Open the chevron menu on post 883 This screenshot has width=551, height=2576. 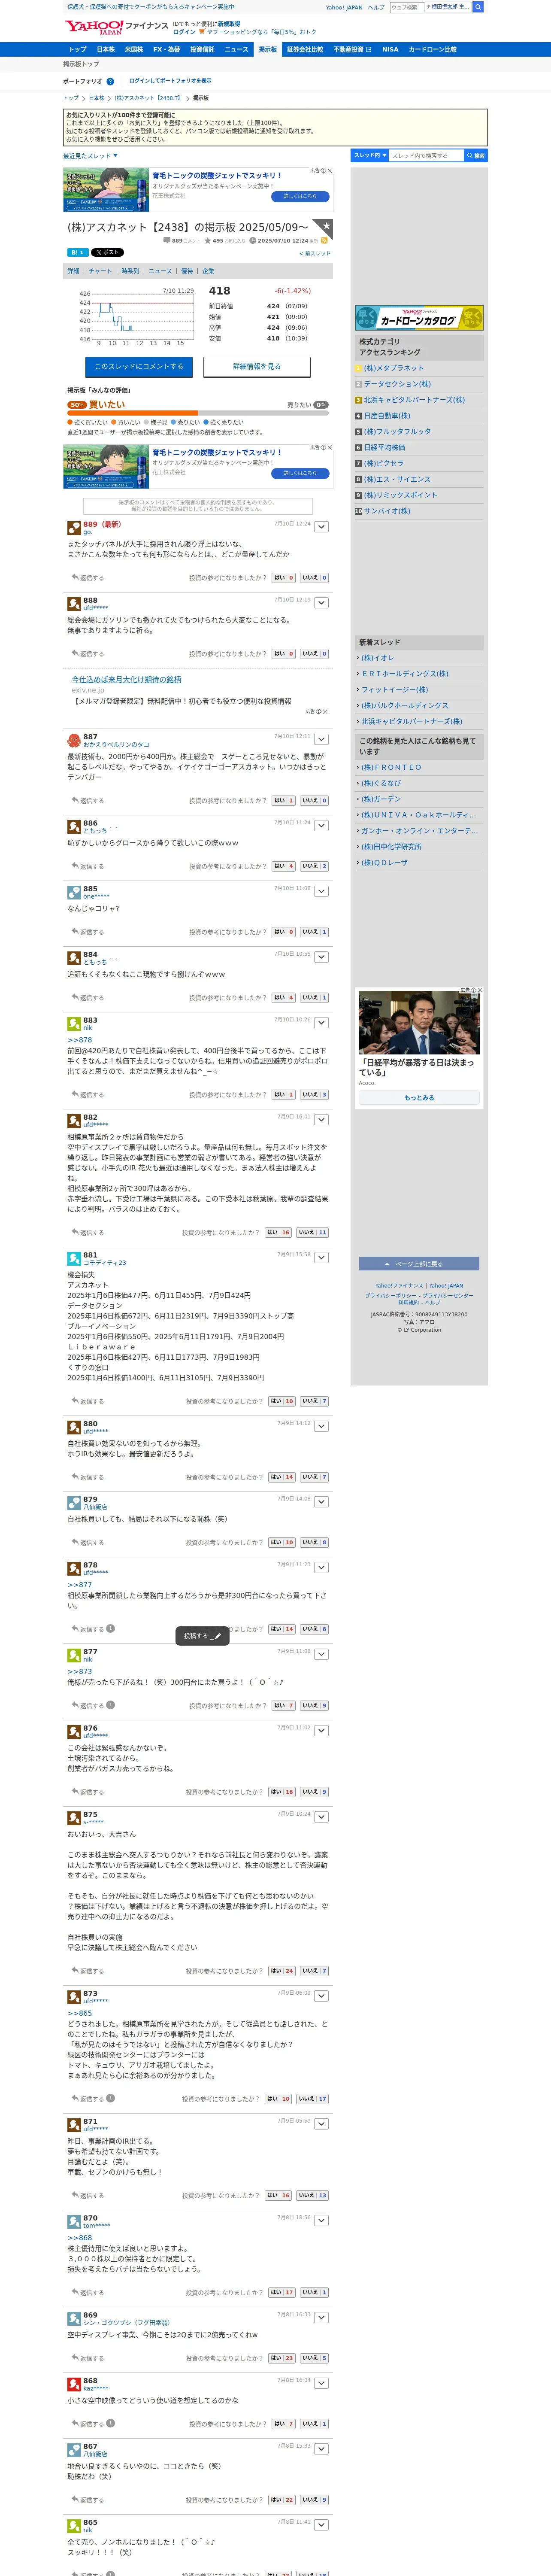click(x=321, y=1023)
